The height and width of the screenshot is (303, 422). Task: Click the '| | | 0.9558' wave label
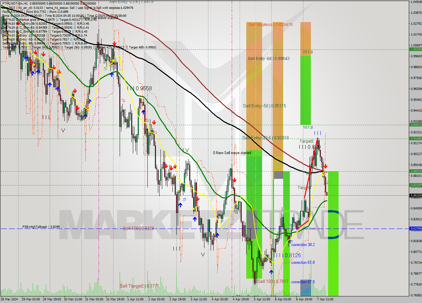tap(139, 89)
